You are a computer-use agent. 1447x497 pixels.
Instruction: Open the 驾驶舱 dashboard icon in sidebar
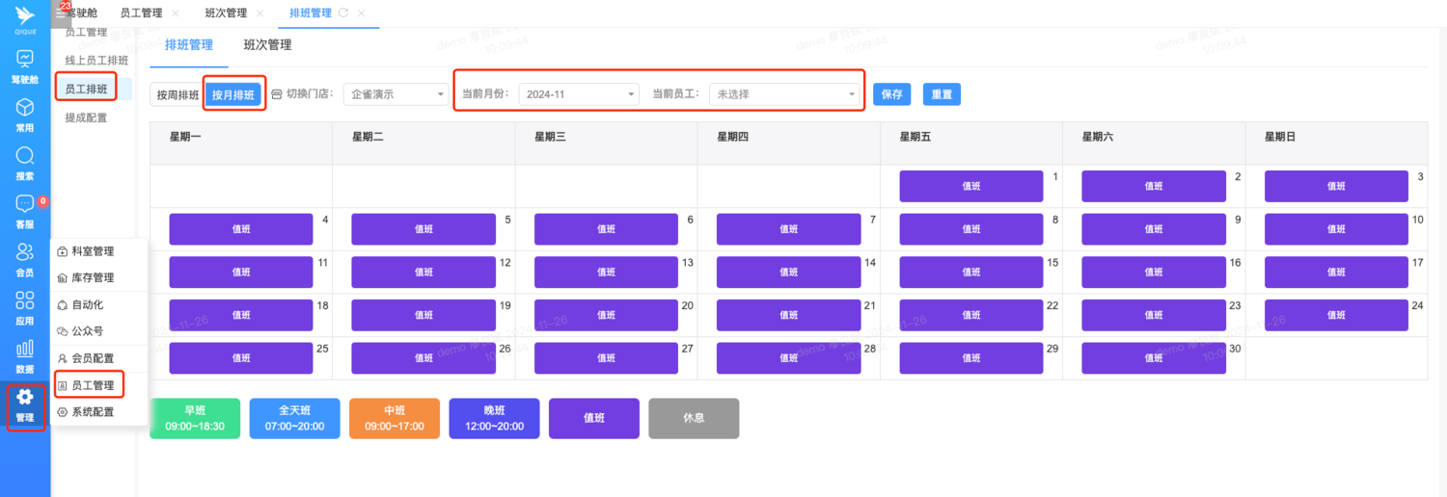(25, 60)
